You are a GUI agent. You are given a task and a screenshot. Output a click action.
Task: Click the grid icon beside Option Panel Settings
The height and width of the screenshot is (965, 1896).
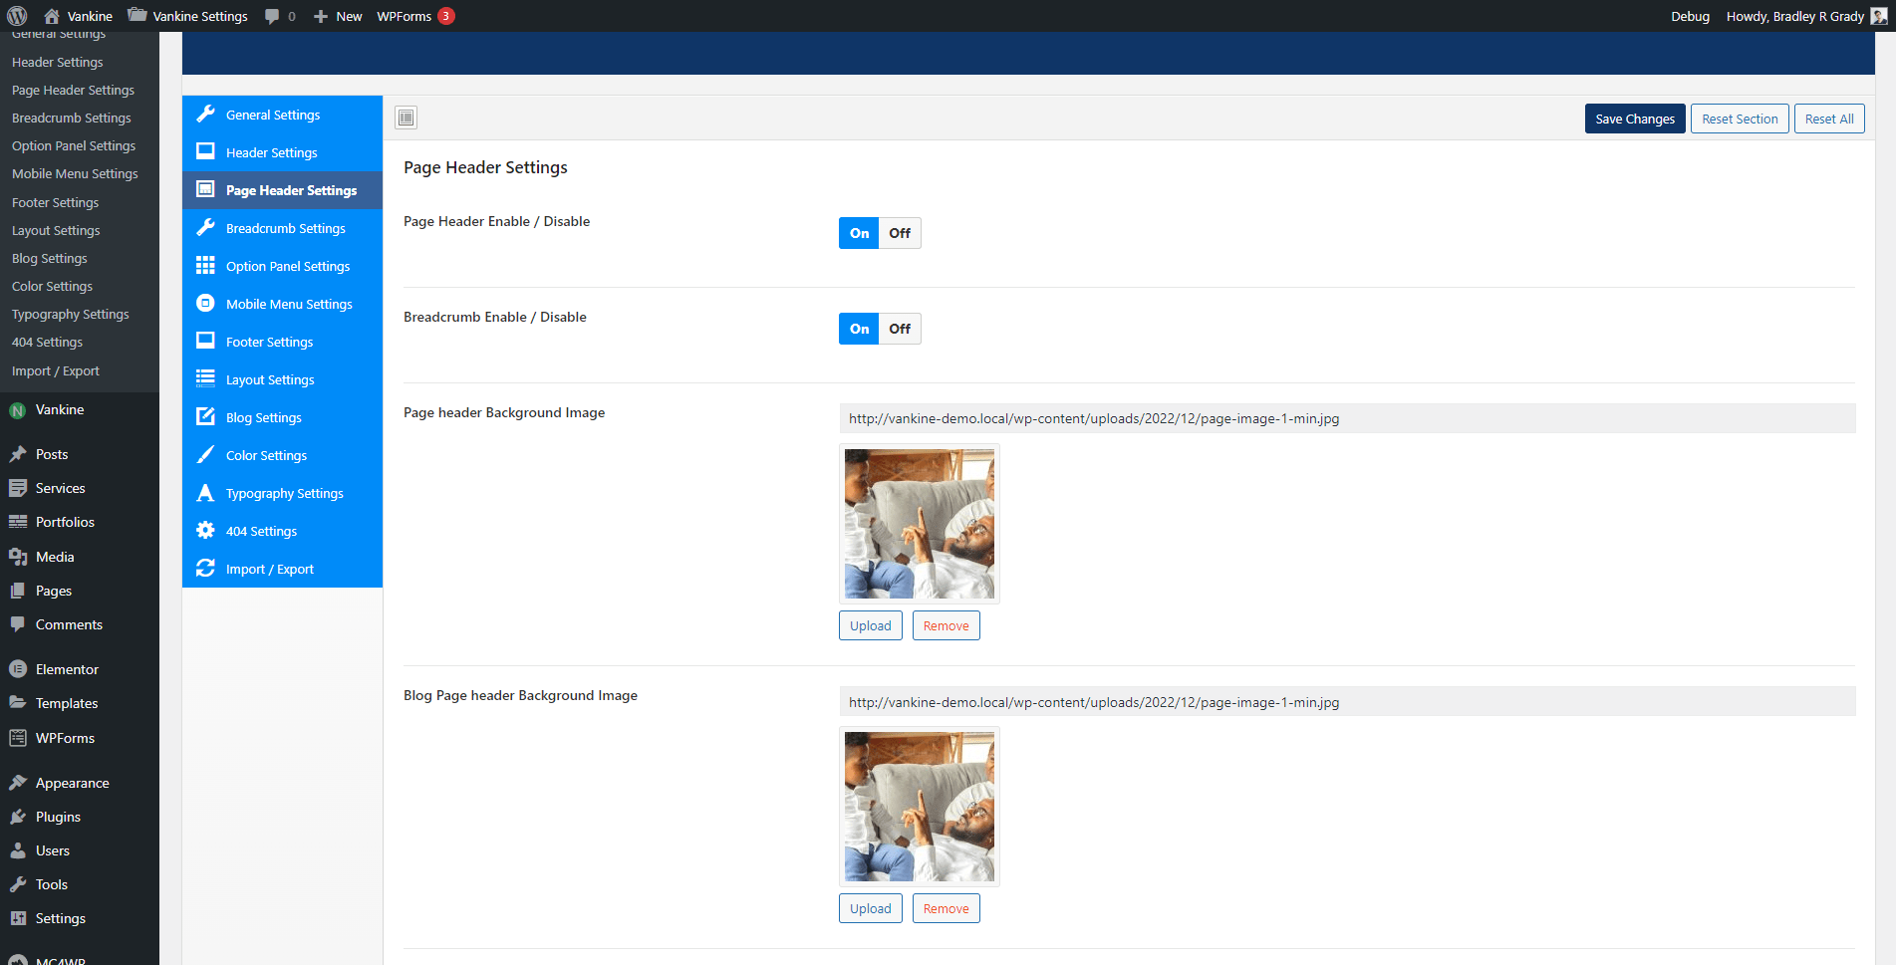tap(205, 266)
